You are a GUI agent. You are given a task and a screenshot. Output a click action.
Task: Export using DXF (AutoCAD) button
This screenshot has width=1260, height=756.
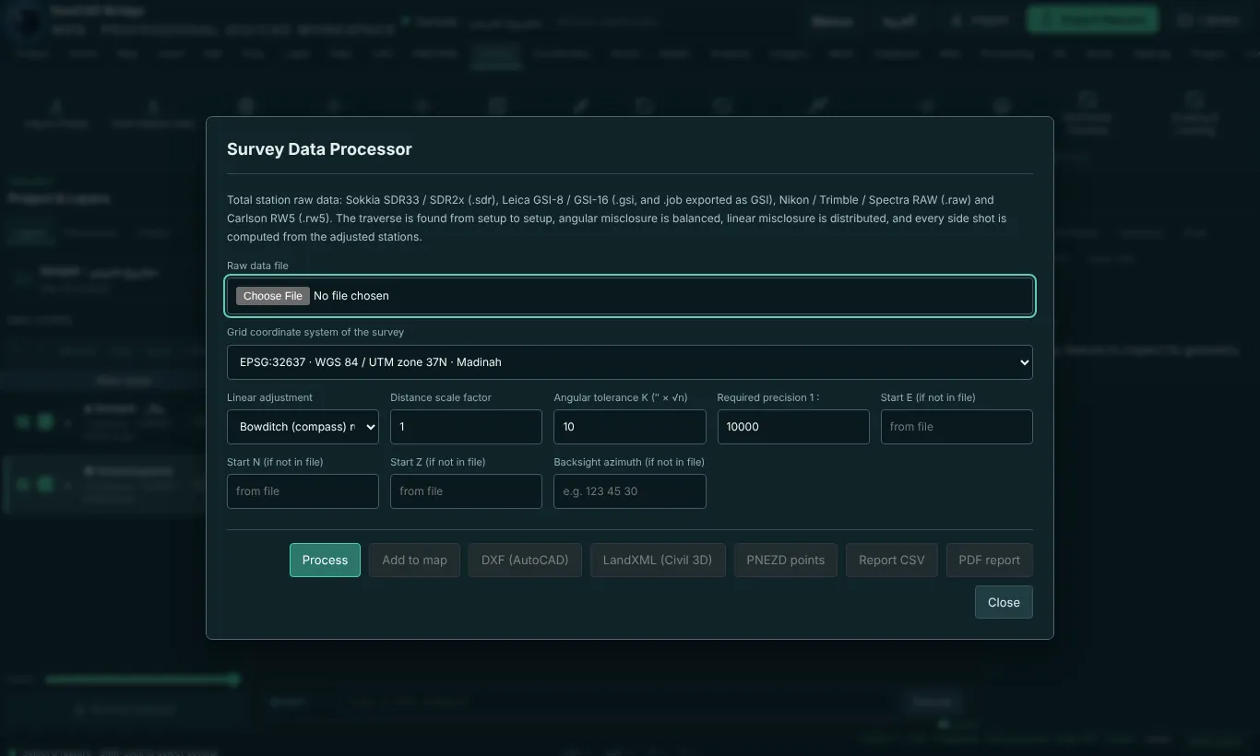[525, 560]
